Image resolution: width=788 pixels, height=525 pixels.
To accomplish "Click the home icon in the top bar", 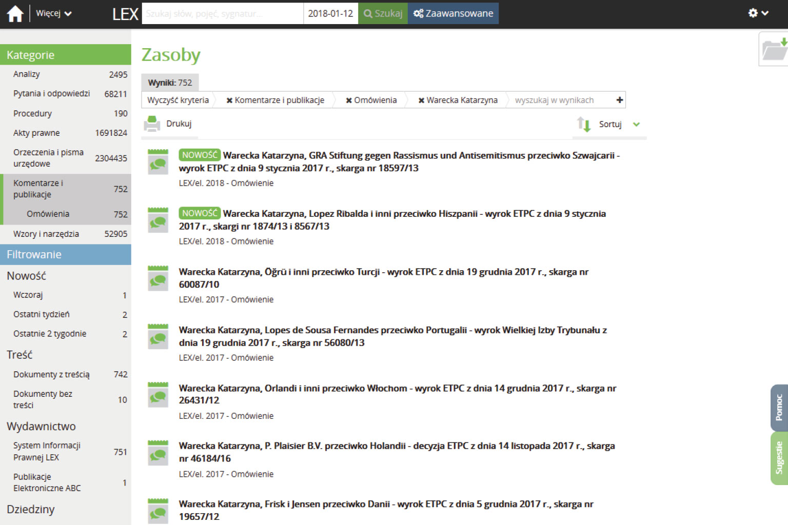I will 15,14.
